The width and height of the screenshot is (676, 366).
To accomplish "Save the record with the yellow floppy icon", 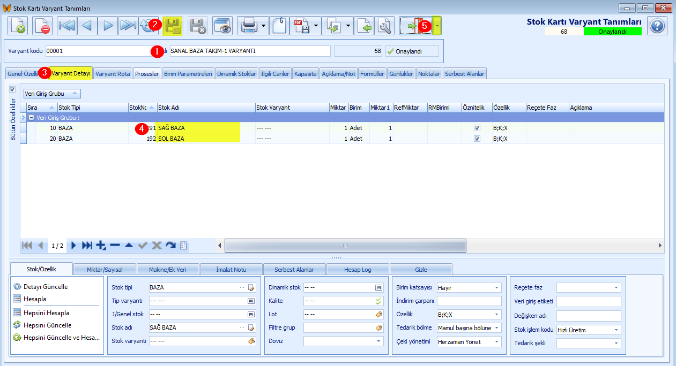I will (173, 26).
